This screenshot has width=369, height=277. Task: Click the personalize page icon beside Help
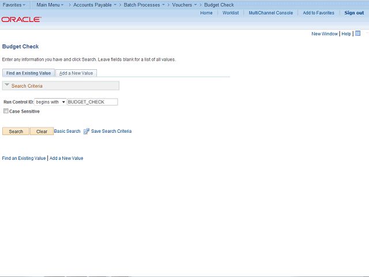click(x=357, y=33)
